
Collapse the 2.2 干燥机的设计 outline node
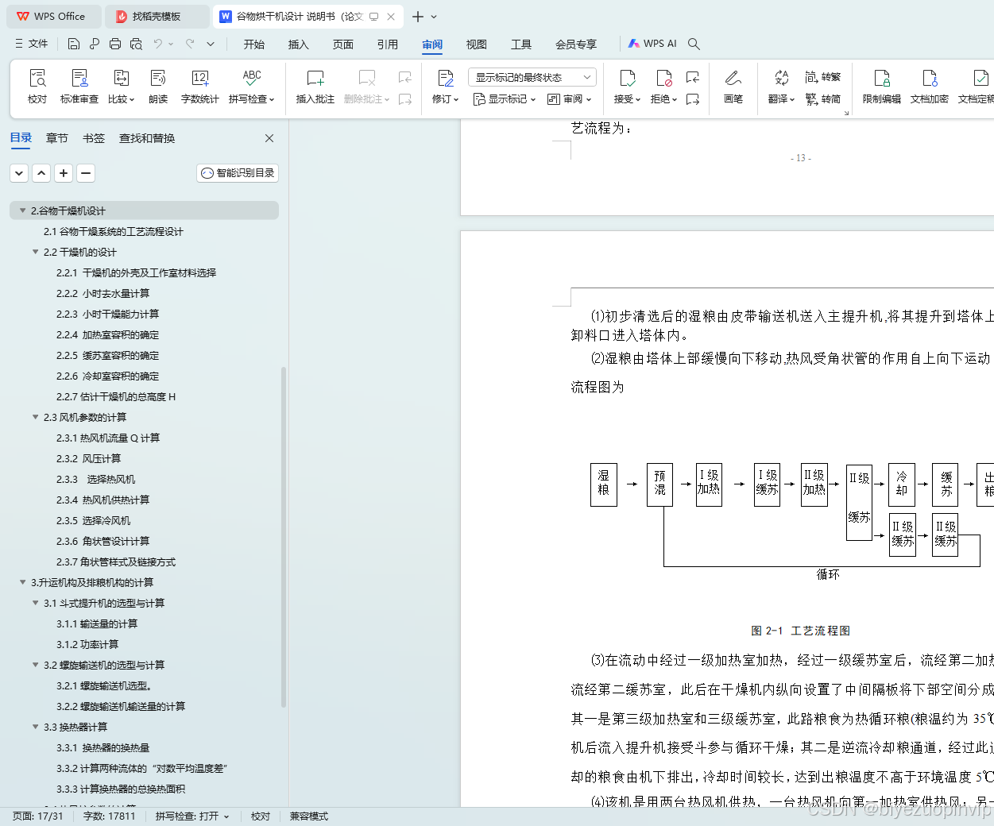pyautogui.click(x=35, y=252)
